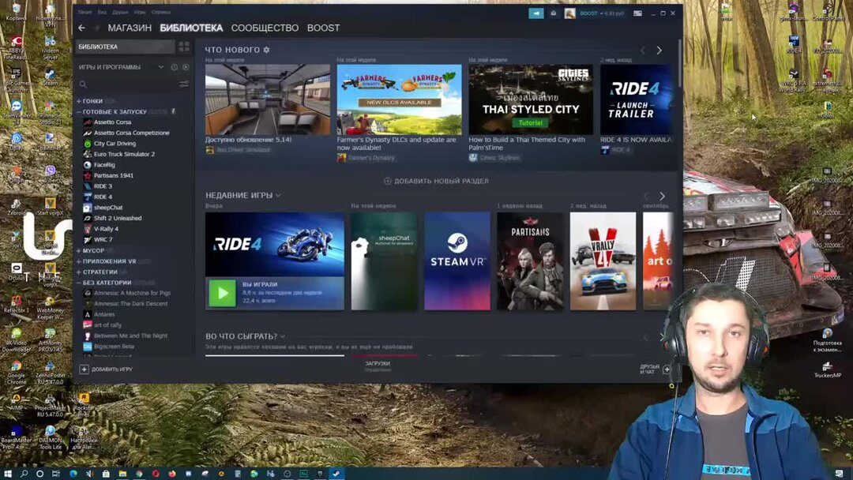Select Partisans 1941 in game list

click(x=113, y=175)
